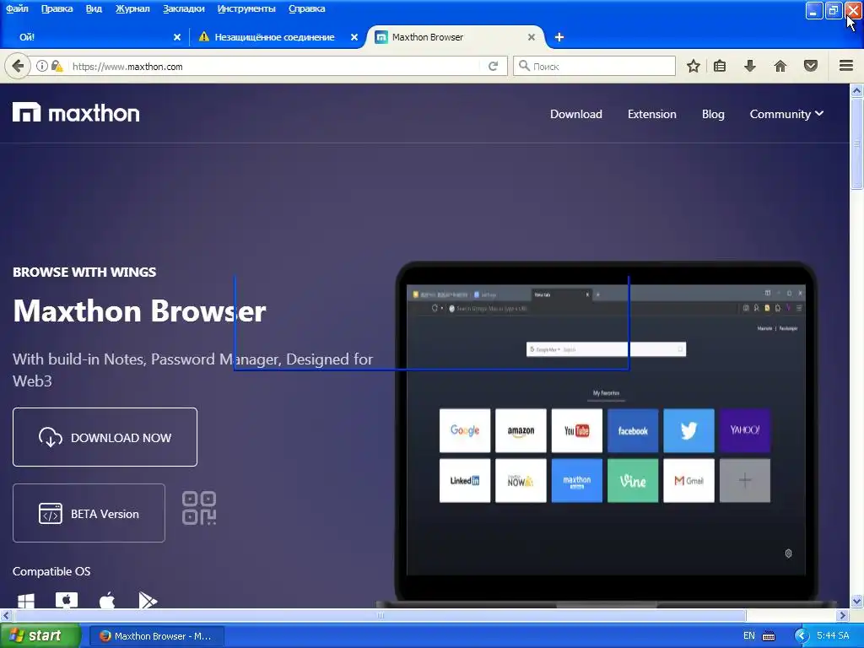Viewport: 864px width, 648px height.
Task: Expand the Community dropdown menu
Action: [786, 114]
